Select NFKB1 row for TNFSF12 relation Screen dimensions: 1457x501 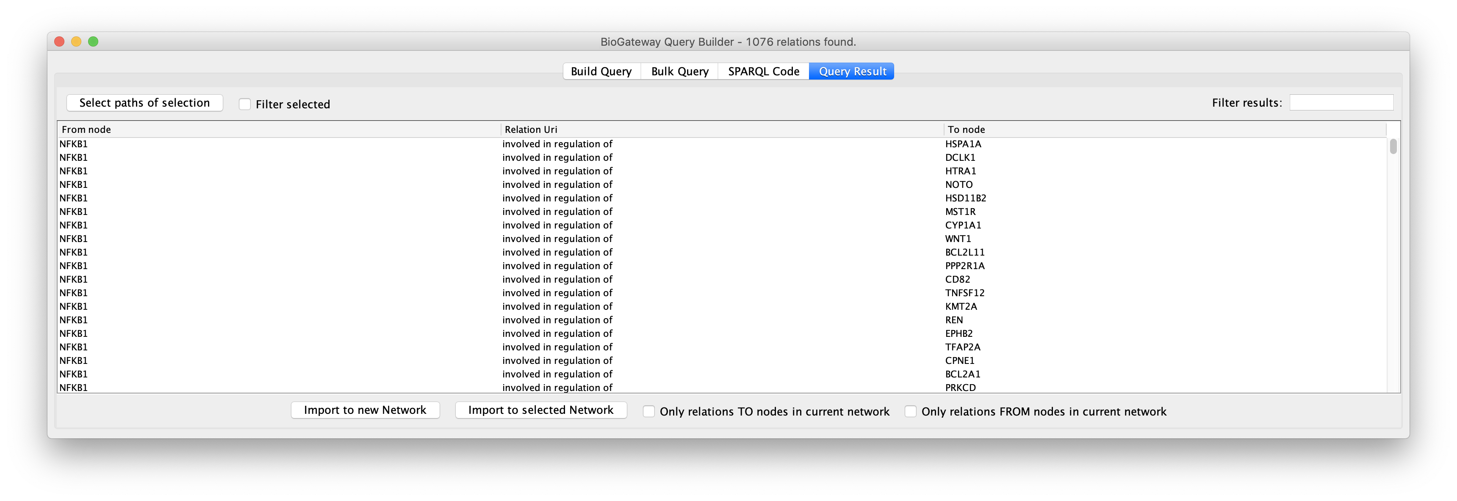[728, 292]
